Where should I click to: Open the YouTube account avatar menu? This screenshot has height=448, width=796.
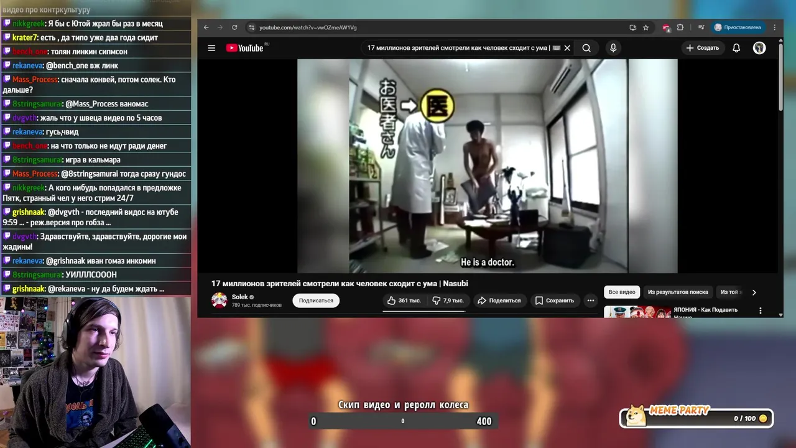759,48
